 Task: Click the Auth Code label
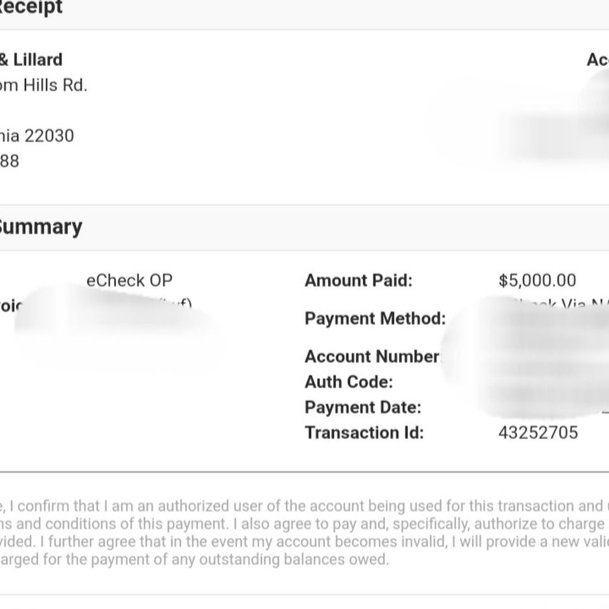[349, 382]
